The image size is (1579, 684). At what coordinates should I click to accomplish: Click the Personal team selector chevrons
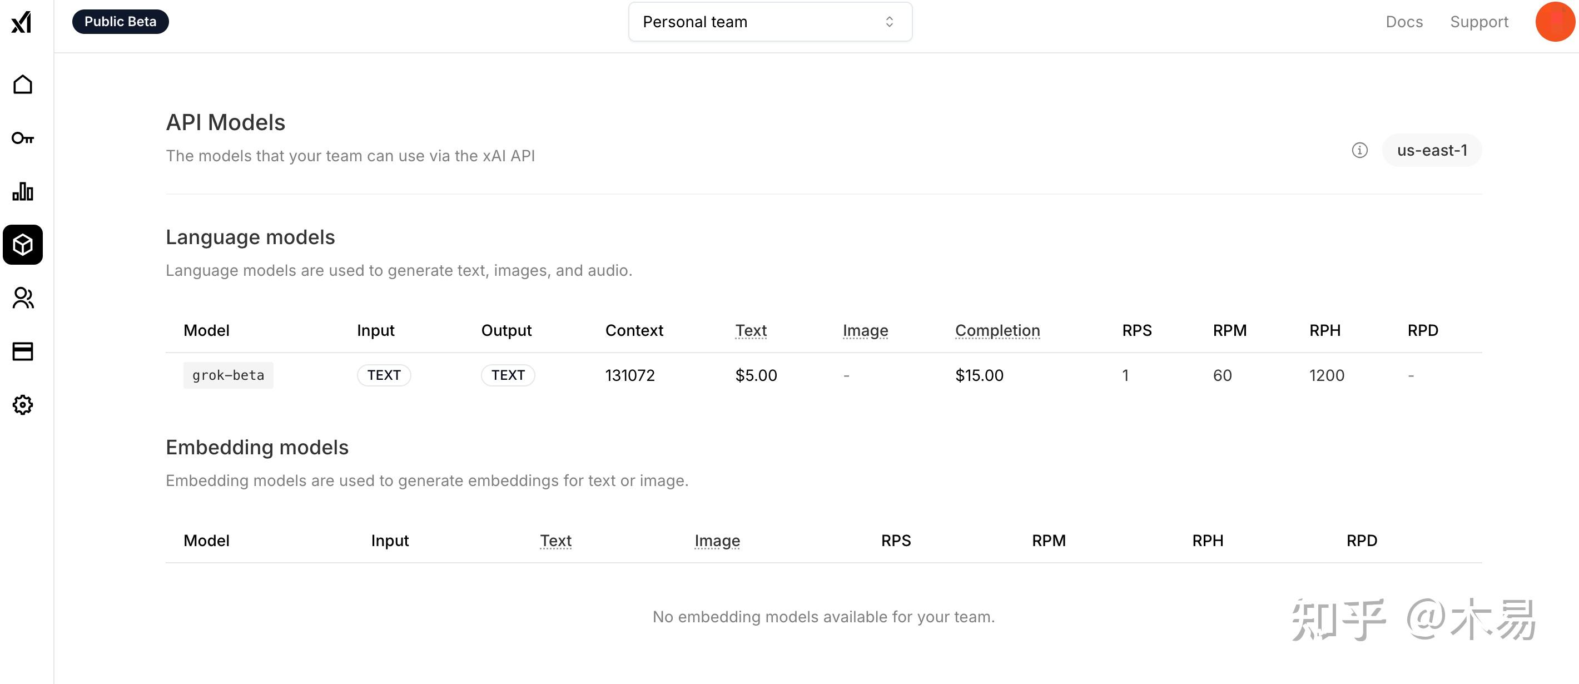point(889,22)
